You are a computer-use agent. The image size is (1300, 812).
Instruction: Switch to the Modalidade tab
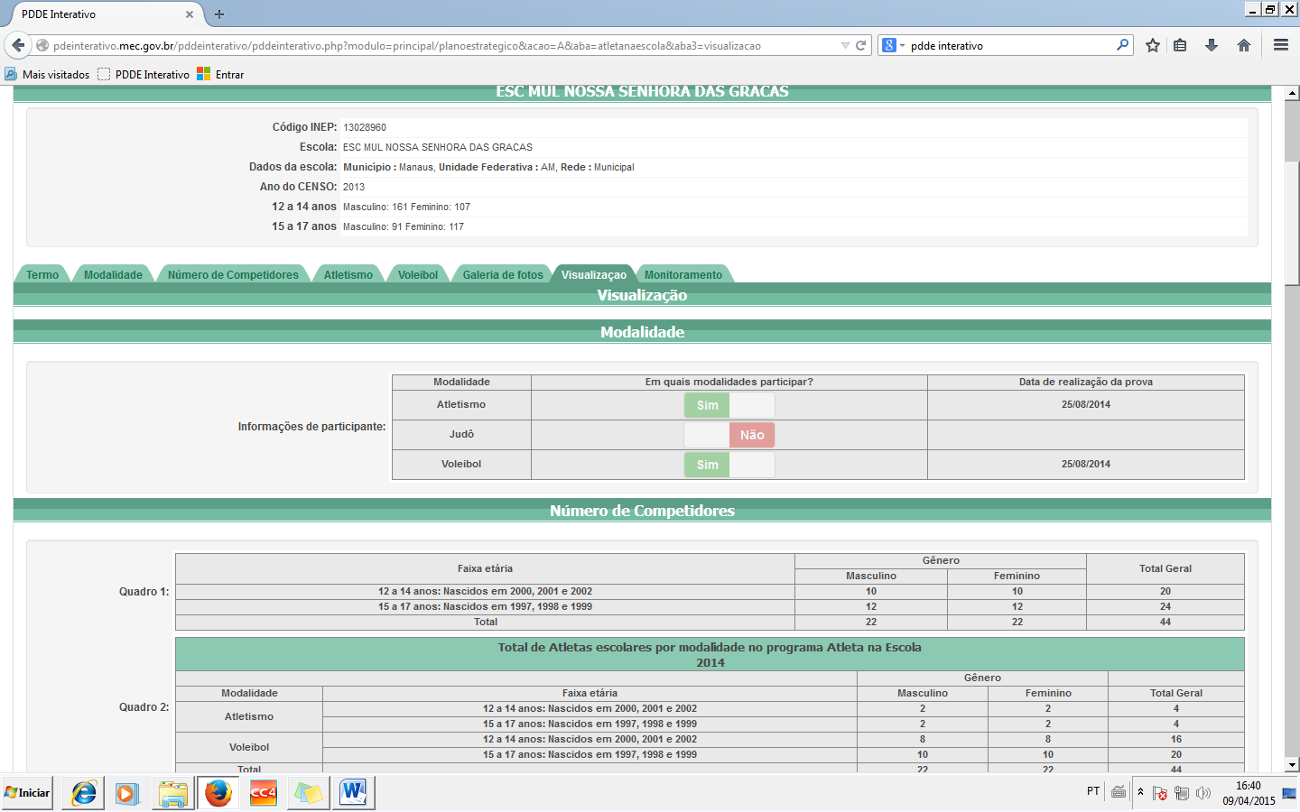[113, 275]
